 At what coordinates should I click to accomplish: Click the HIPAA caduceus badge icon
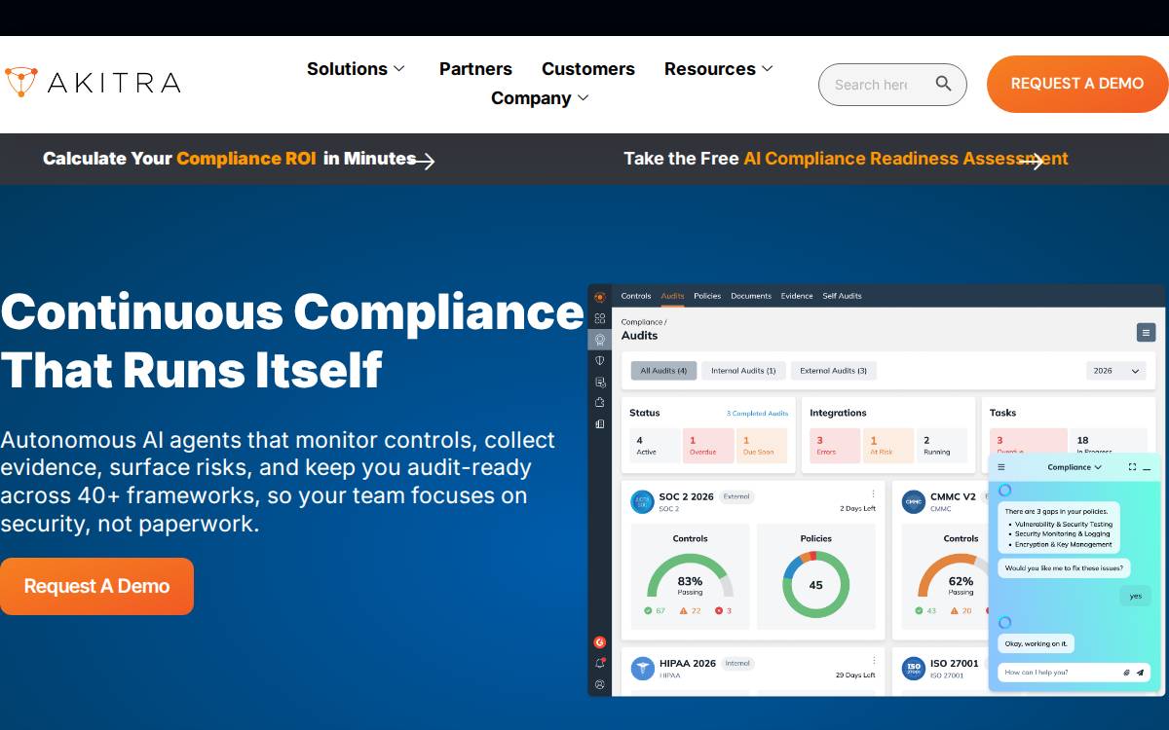pyautogui.click(x=642, y=669)
